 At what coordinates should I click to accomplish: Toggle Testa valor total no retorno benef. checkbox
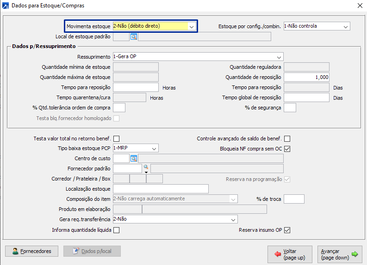[116, 139]
